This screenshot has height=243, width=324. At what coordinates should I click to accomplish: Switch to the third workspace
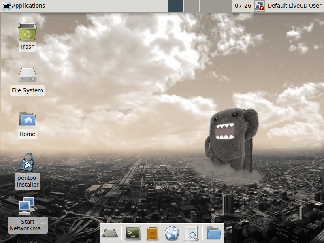pyautogui.click(x=207, y=6)
